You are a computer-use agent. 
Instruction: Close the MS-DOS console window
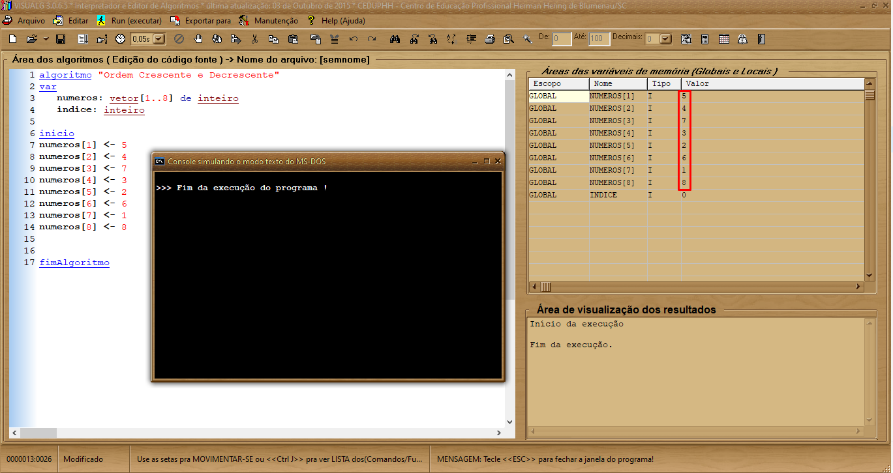tap(498, 161)
